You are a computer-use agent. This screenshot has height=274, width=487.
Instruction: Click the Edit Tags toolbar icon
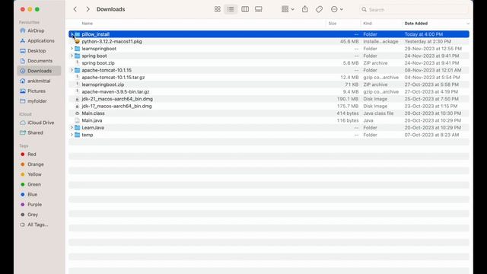point(319,9)
